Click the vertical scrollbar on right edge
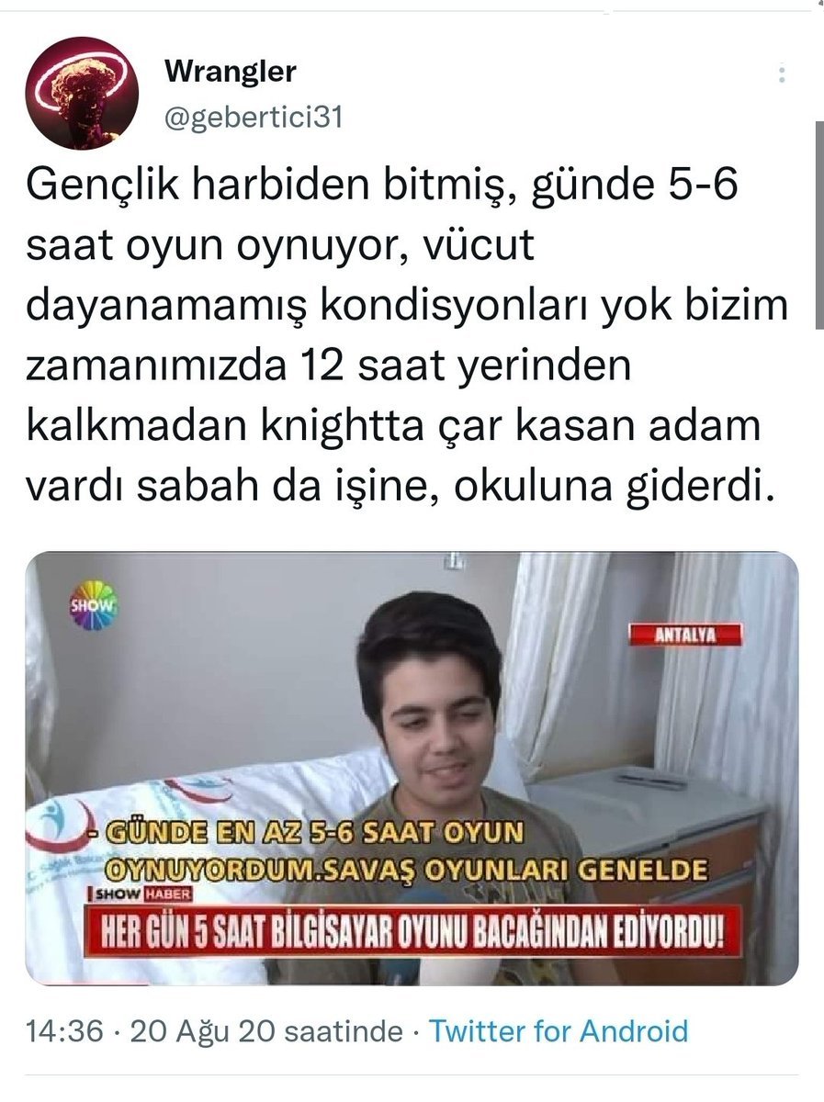This screenshot has width=824, height=1102. 818,225
